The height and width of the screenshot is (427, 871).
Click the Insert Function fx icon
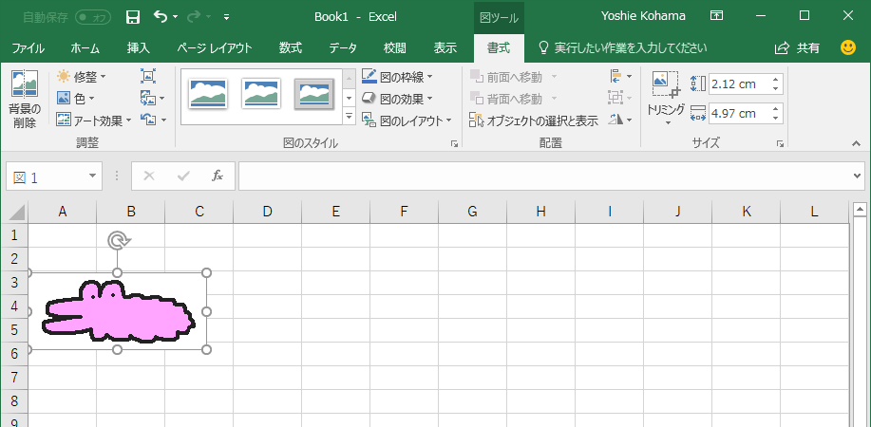pyautogui.click(x=217, y=176)
